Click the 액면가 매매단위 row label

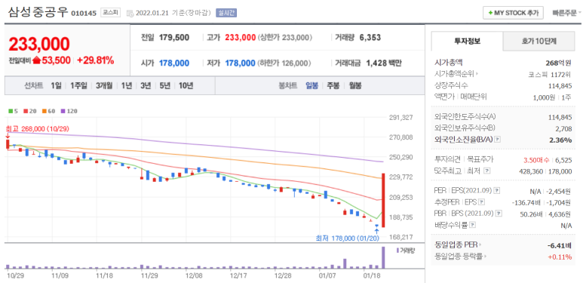460,97
